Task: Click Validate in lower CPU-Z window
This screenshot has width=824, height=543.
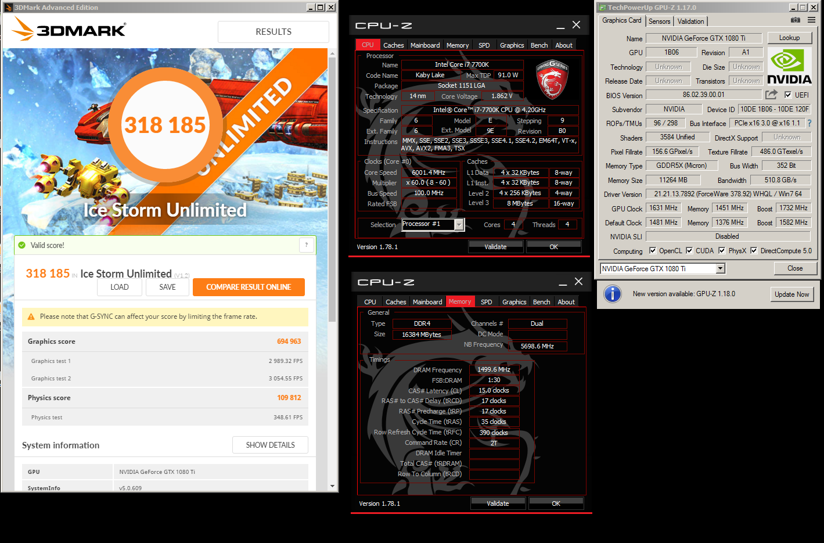Action: pyautogui.click(x=498, y=504)
